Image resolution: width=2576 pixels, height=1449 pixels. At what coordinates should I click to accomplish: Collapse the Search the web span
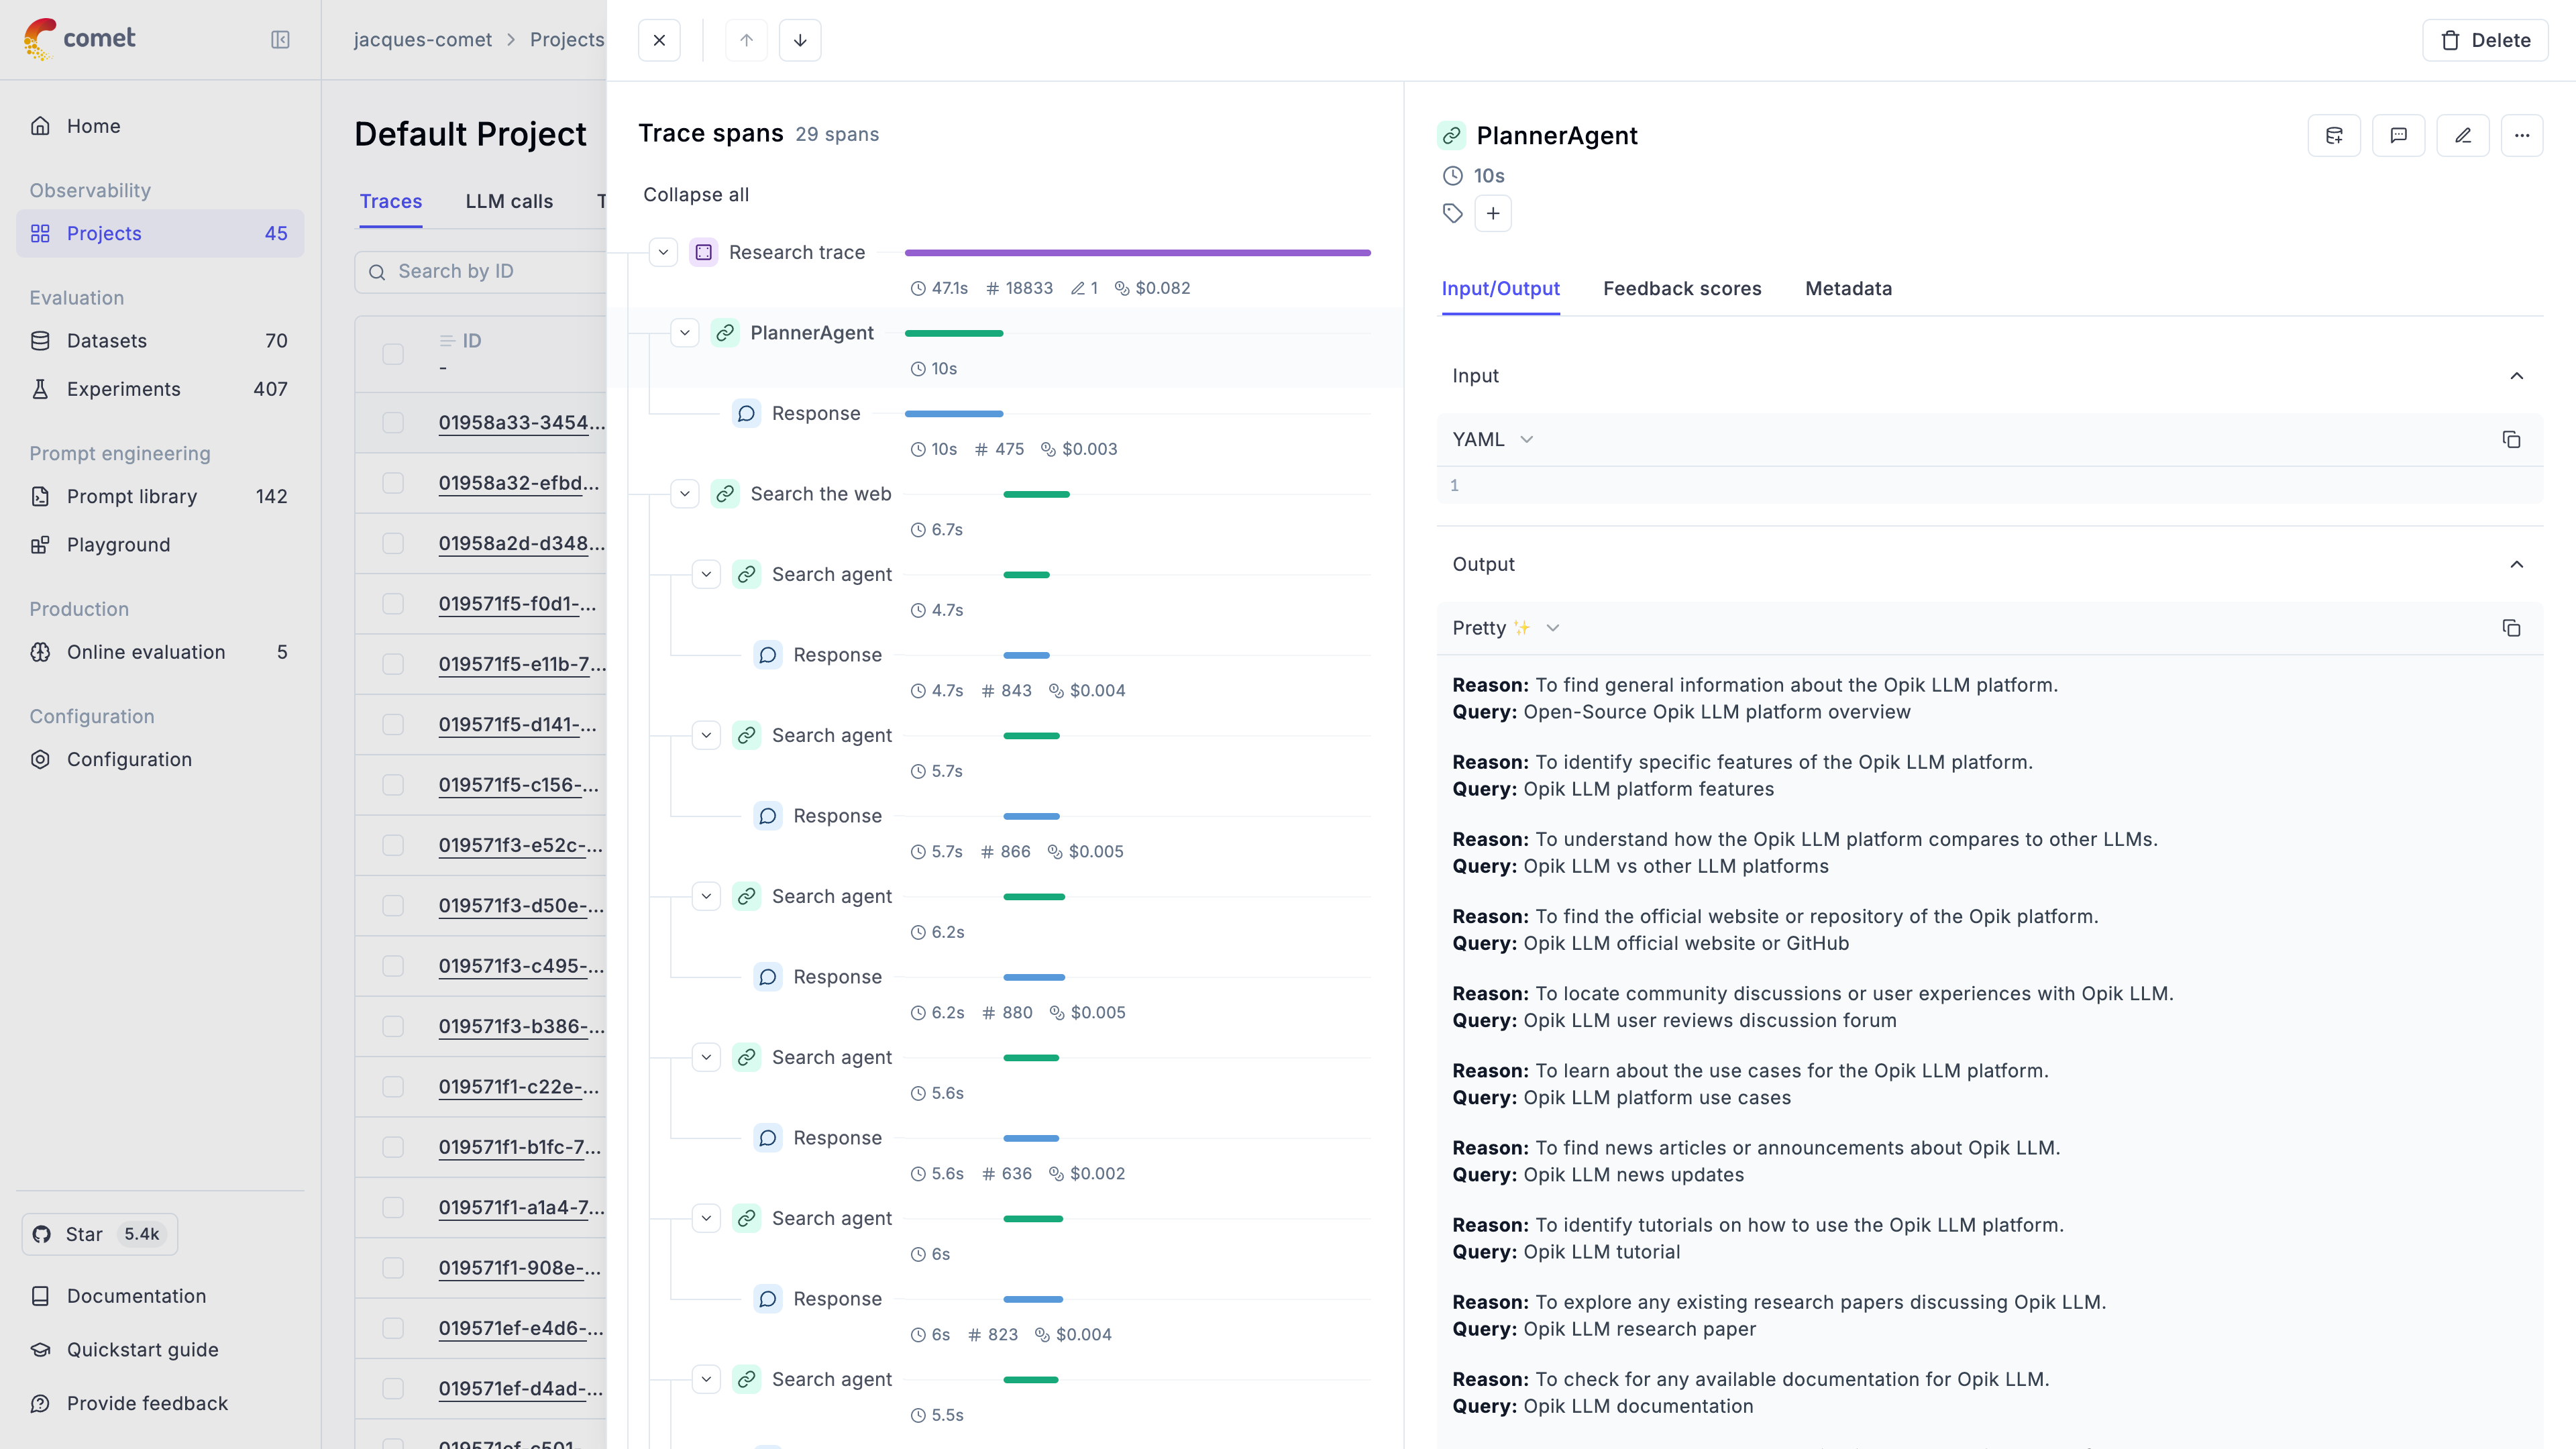(685, 494)
